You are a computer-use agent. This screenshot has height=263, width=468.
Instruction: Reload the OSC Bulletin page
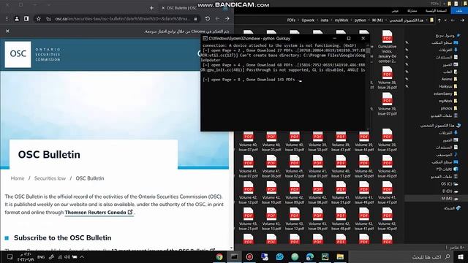coord(208,19)
